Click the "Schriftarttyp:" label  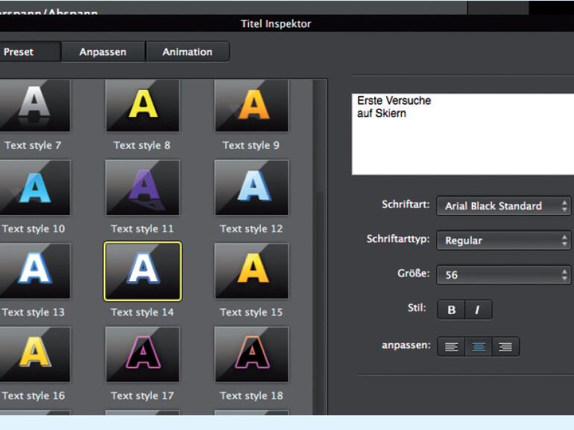coord(398,239)
